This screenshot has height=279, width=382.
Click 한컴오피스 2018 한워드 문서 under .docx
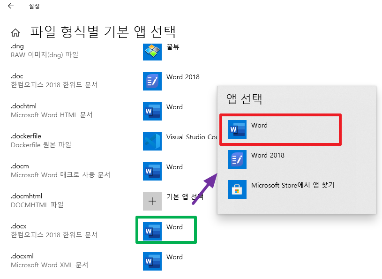[x=54, y=234]
